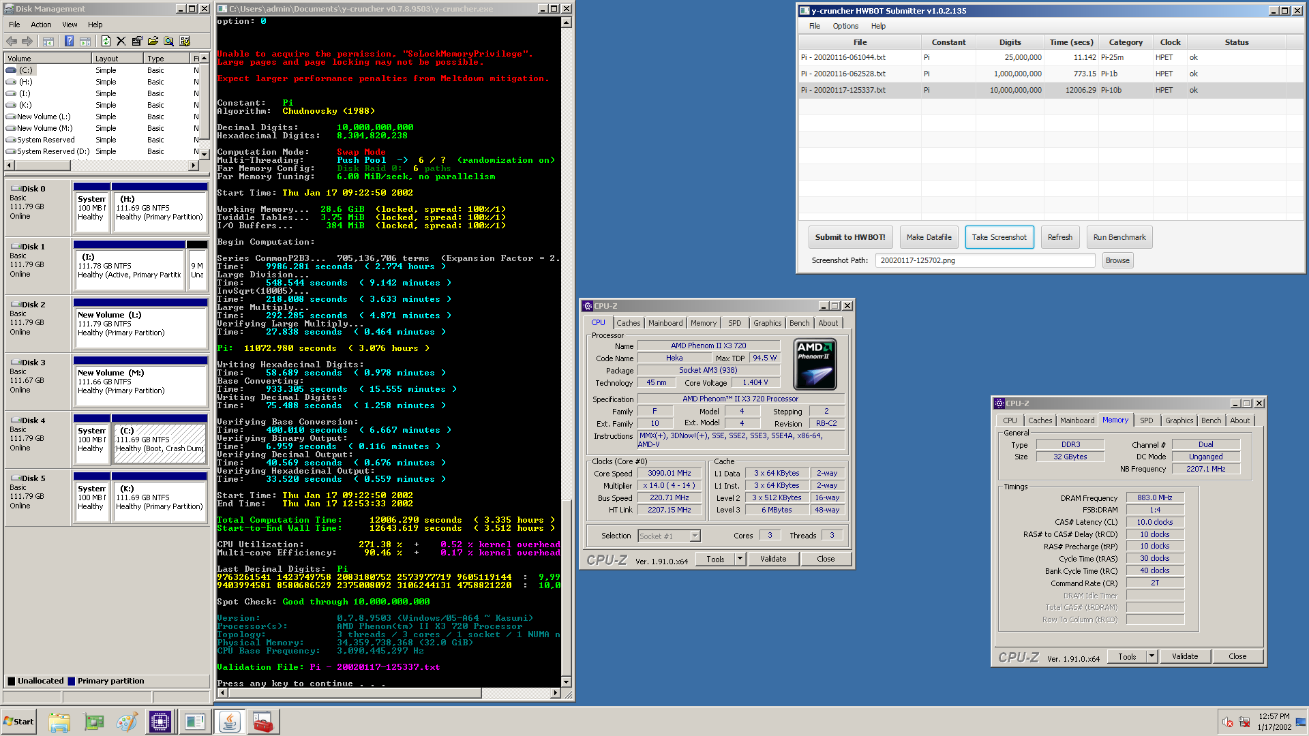Open the circuit board taskbar icon
Image resolution: width=1309 pixels, height=736 pixels.
click(x=93, y=722)
